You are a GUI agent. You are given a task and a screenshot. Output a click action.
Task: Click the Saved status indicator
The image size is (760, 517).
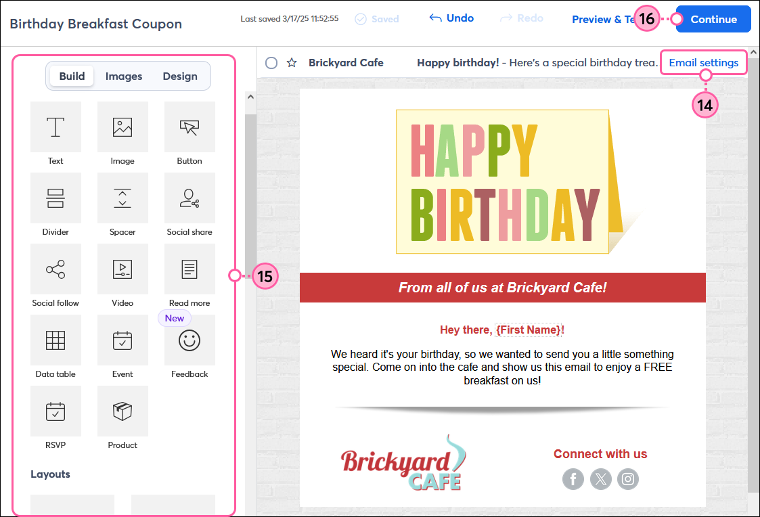pyautogui.click(x=377, y=19)
